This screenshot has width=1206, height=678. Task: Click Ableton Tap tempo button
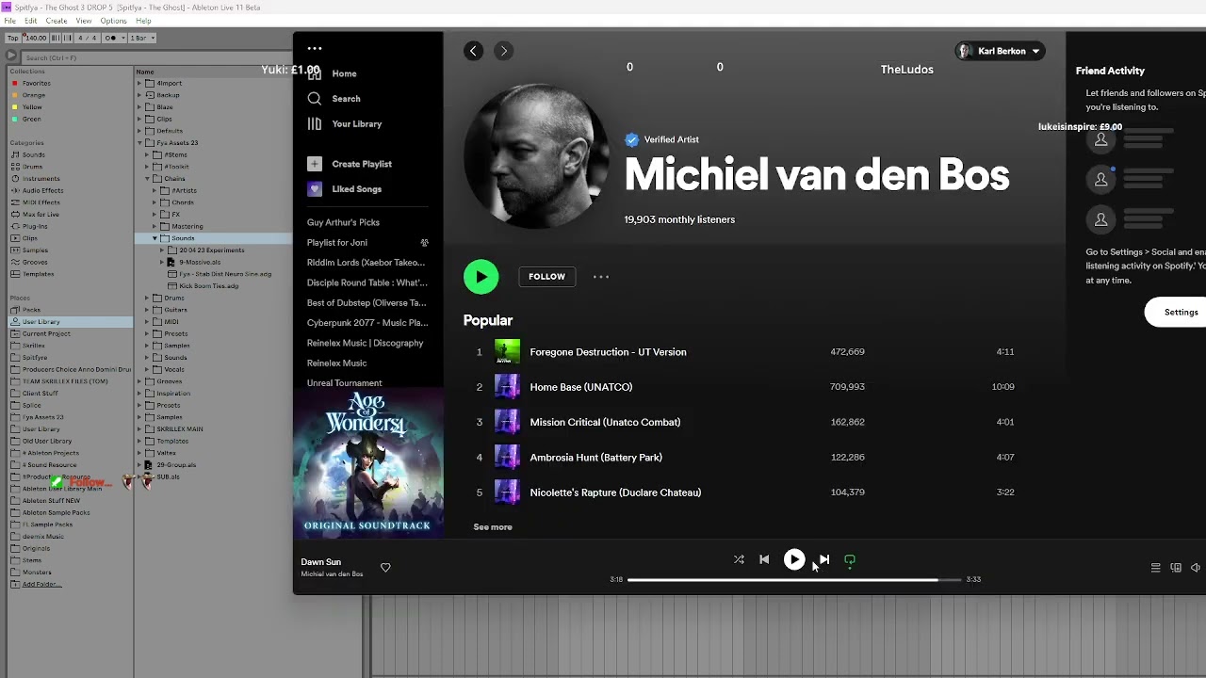[13, 38]
